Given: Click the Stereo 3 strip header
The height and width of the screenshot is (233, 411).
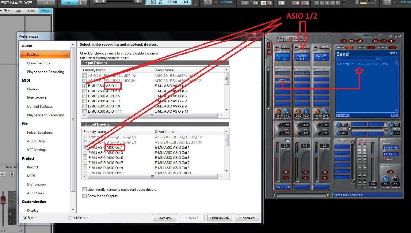Looking at the screenshot, I should point(321,47).
